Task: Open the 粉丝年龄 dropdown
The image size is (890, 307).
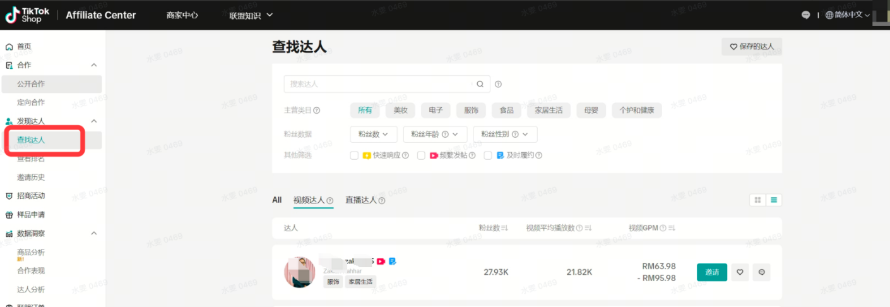Action: coord(435,134)
